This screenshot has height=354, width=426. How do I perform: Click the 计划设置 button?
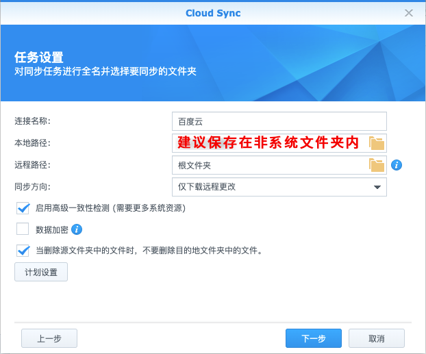[41, 272]
